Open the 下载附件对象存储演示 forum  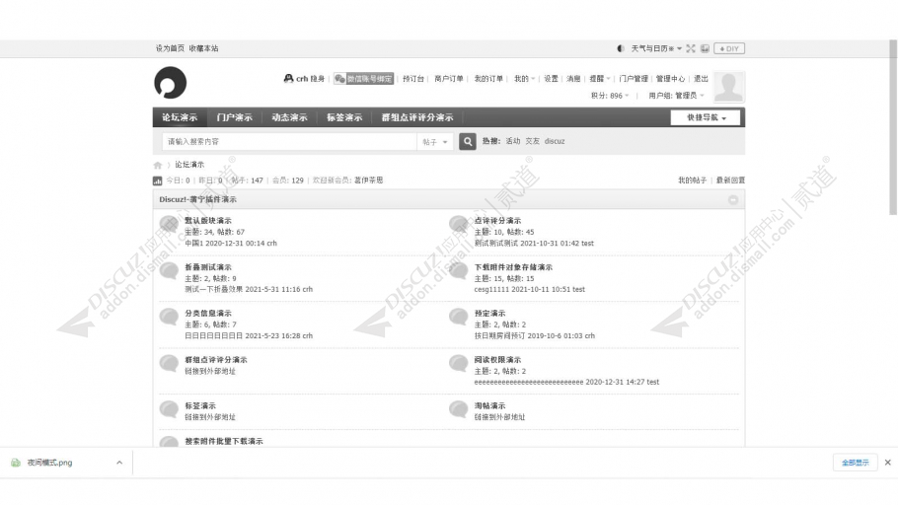(x=513, y=267)
